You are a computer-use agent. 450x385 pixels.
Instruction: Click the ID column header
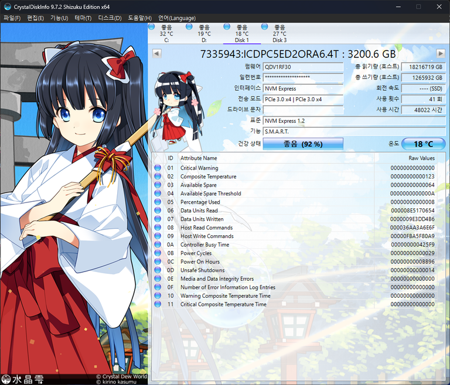[x=171, y=158]
